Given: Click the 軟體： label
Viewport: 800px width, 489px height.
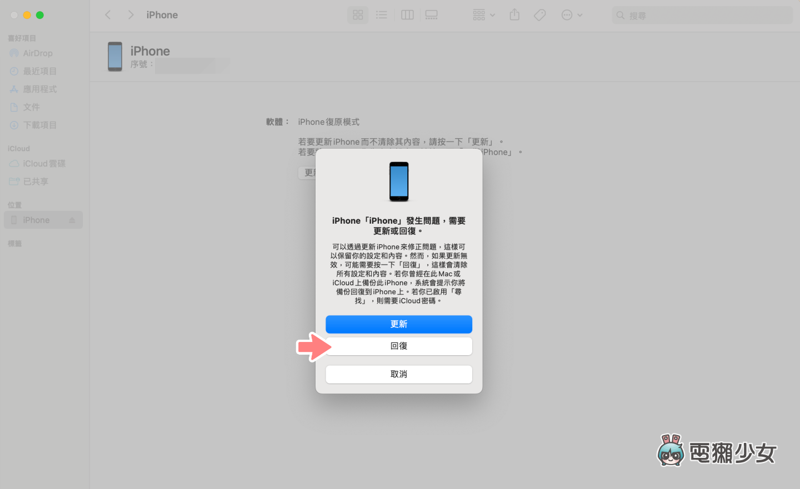Looking at the screenshot, I should [277, 122].
